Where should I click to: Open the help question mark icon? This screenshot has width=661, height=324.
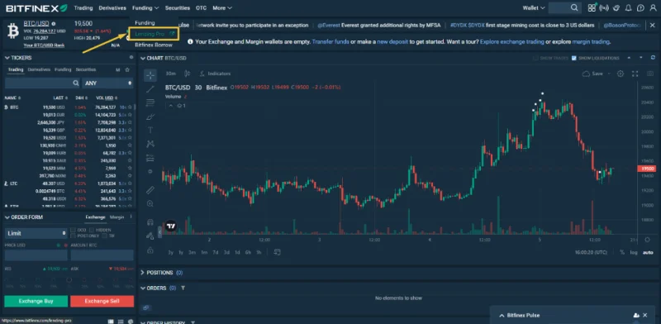click(x=641, y=7)
